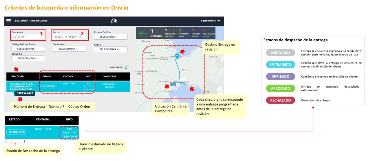Click the RECHAZADO red status pill
370x161 pixels.
pos(281,100)
